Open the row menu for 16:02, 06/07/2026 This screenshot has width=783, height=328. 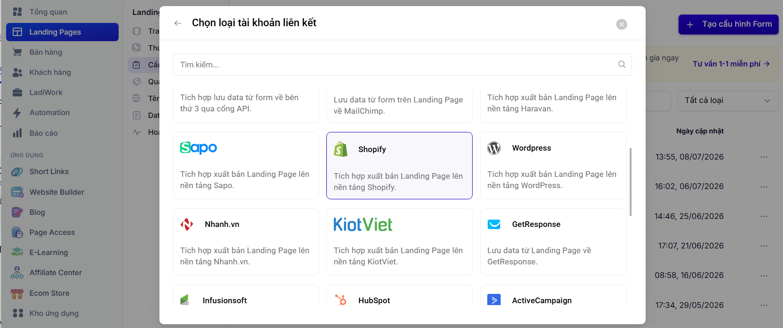click(x=764, y=187)
